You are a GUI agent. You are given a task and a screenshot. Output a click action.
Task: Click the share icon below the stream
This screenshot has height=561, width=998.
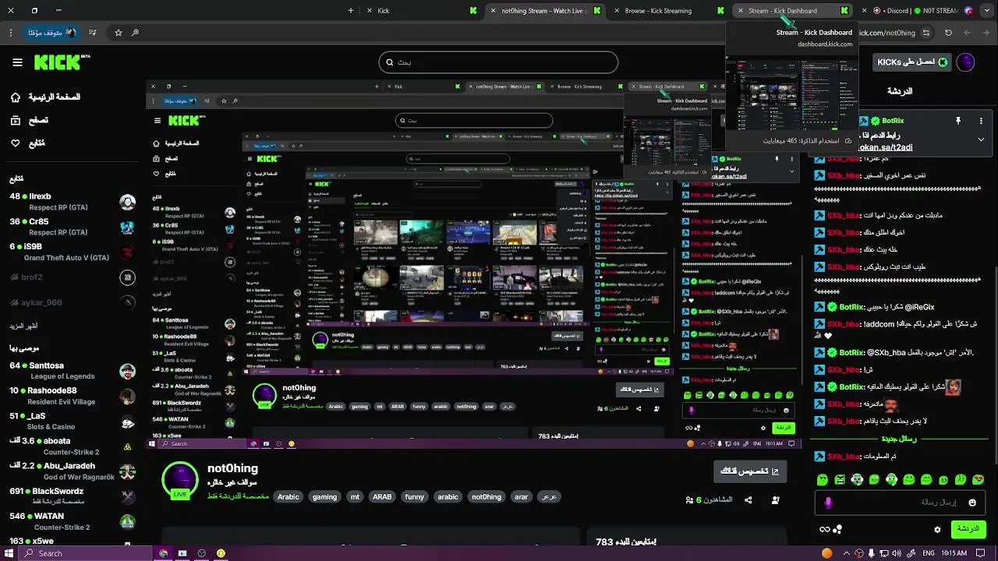point(748,499)
